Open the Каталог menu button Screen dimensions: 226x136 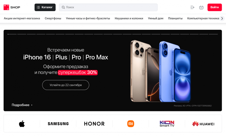pos(45,7)
